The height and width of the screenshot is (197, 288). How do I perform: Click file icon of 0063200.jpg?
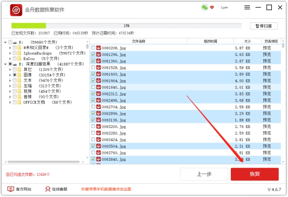tap(99, 126)
